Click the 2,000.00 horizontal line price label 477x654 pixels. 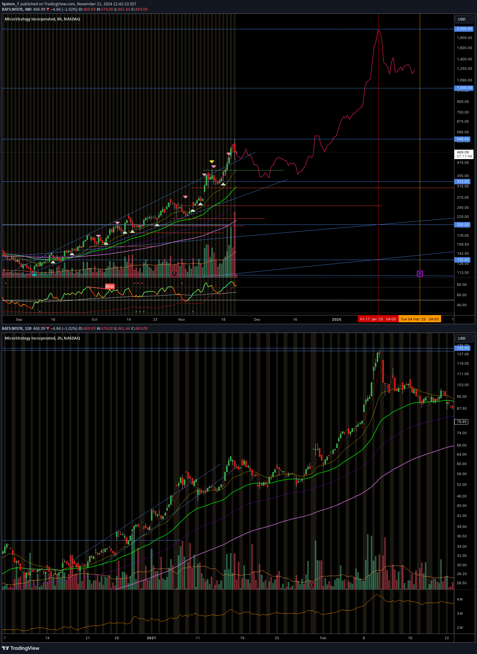464,29
